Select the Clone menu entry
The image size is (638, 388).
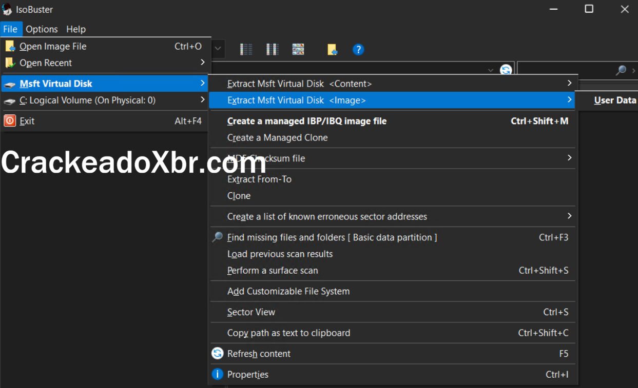[x=393, y=196]
